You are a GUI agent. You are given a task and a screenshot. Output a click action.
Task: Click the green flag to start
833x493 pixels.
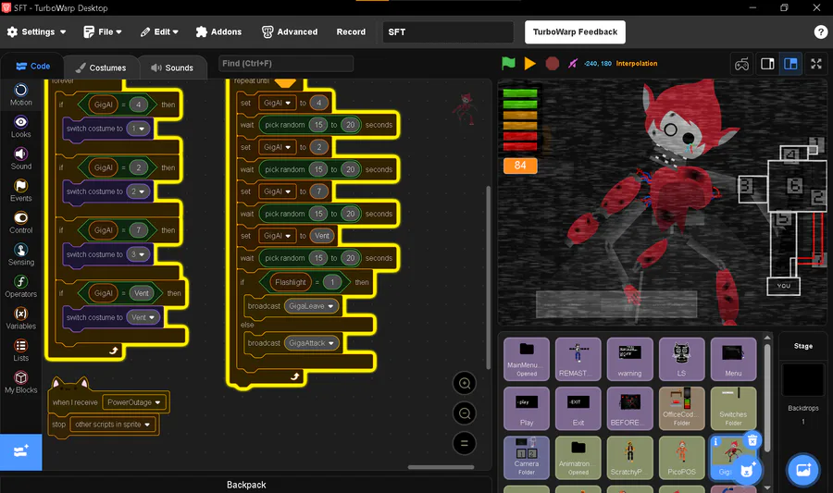[508, 64]
